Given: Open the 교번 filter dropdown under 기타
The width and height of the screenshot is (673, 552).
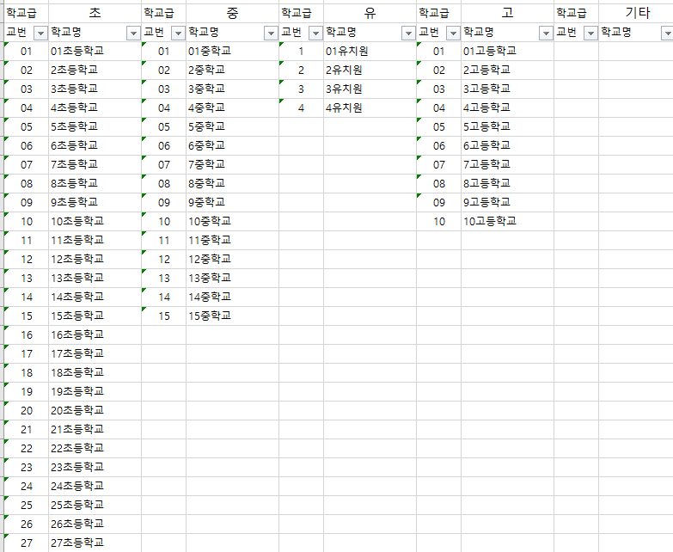Looking at the screenshot, I should (x=590, y=33).
